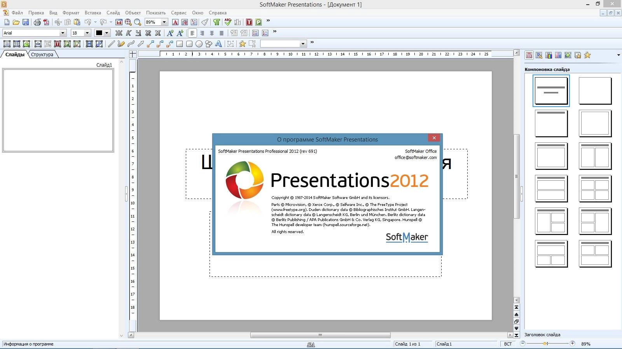Open the font size 18 dropdown
Viewport: 622px width, 349px height.
(x=87, y=33)
